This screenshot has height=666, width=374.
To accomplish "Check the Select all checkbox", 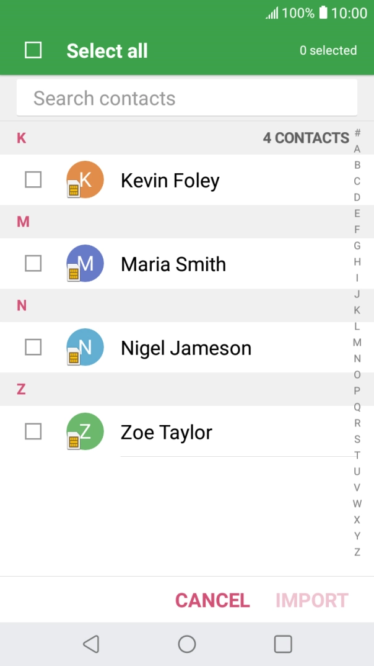I will [33, 50].
